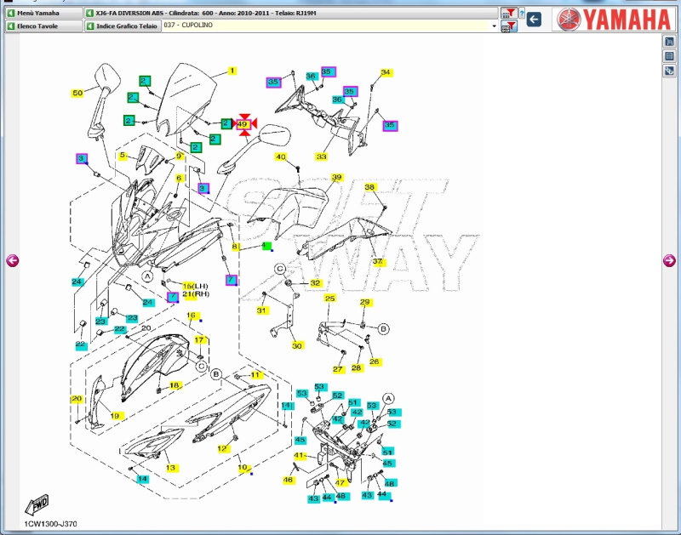
Task: Select part number 1 windscreen label
Action: [x=232, y=71]
